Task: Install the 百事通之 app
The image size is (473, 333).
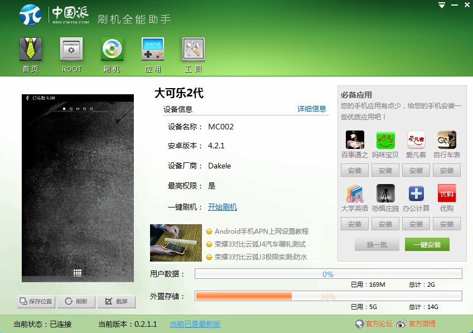Action: [355, 171]
